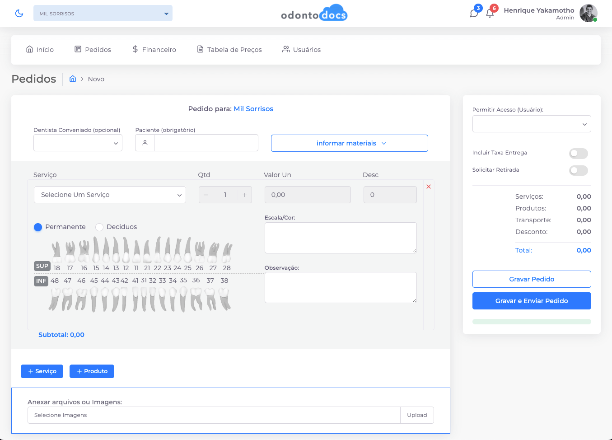Open the notifications bell icon
612x440 pixels.
point(490,13)
